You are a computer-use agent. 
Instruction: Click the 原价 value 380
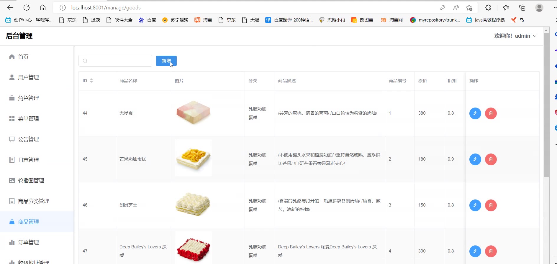click(x=422, y=113)
